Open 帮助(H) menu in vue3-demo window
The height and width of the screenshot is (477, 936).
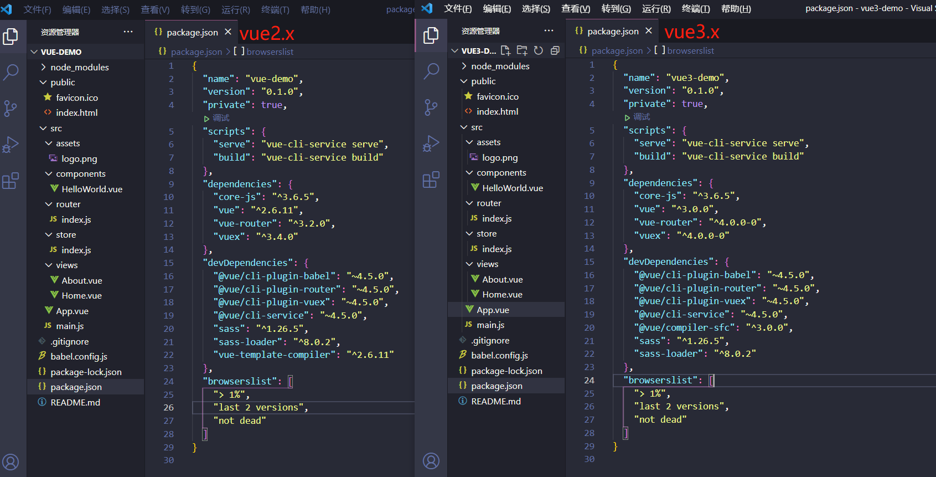pyautogui.click(x=736, y=9)
